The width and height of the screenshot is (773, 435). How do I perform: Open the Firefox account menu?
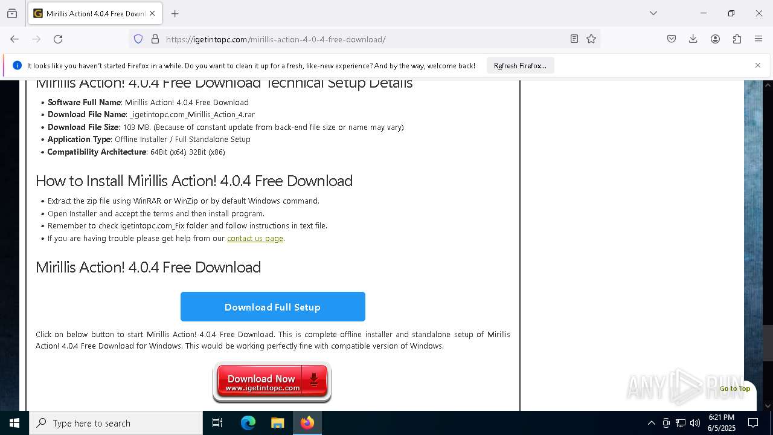point(715,39)
